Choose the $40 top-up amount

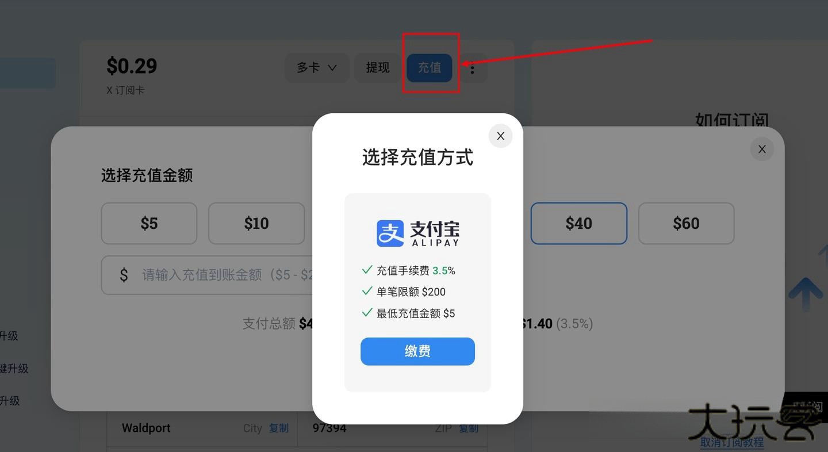click(578, 223)
